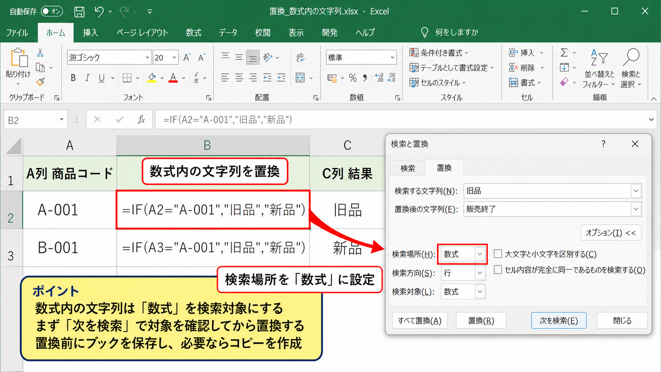Toggle Underline formatting
This screenshot has width=661, height=372.
click(x=102, y=78)
